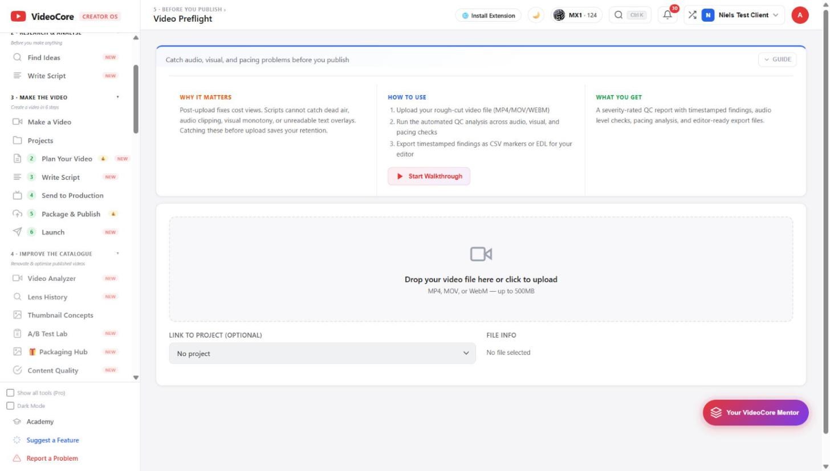
Task: Expand the GUIDE chevron button
Action: point(777,59)
